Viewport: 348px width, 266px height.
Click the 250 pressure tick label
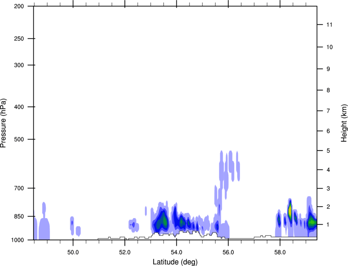pos(19,38)
